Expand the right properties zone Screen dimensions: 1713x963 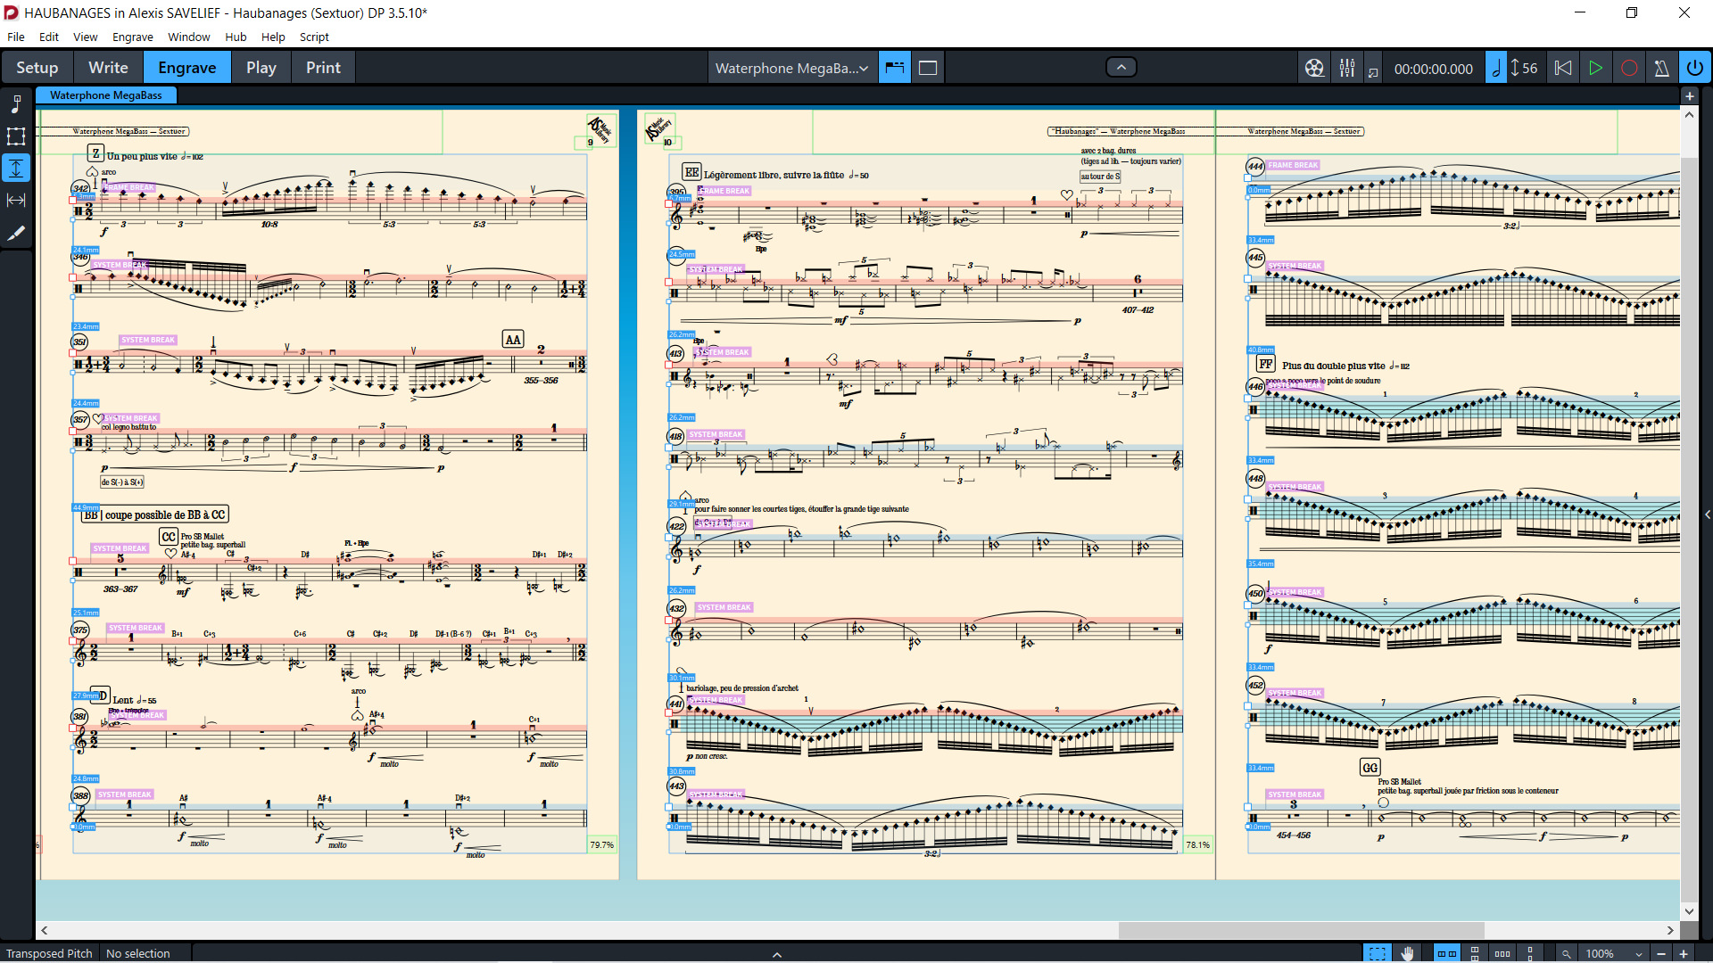pos(1707,514)
